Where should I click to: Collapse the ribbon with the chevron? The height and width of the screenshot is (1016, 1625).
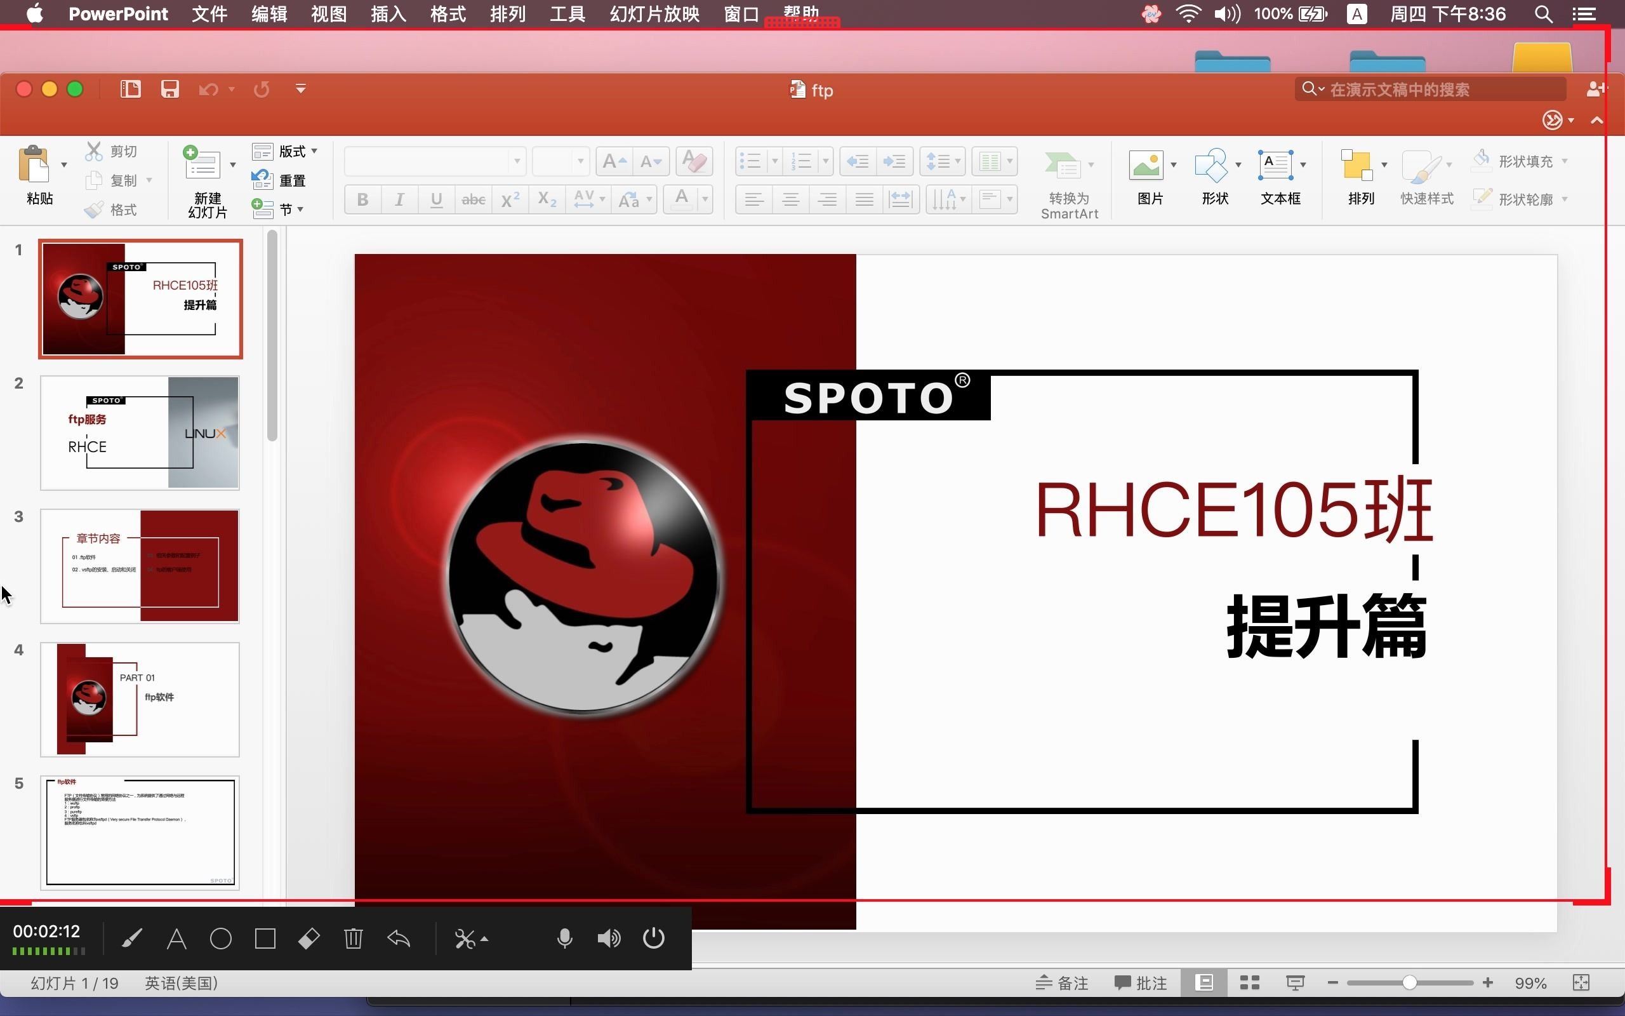point(1597,120)
